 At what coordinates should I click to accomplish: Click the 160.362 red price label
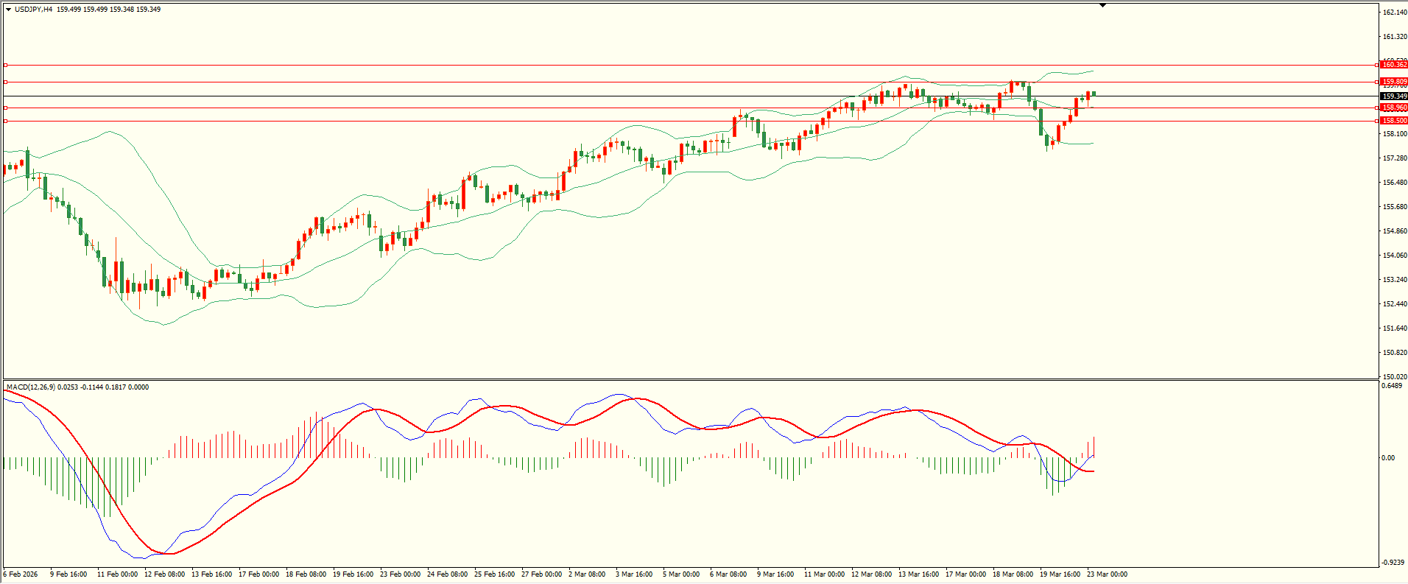coord(1393,65)
